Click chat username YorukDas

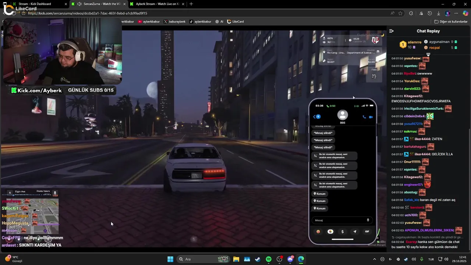click(x=412, y=81)
